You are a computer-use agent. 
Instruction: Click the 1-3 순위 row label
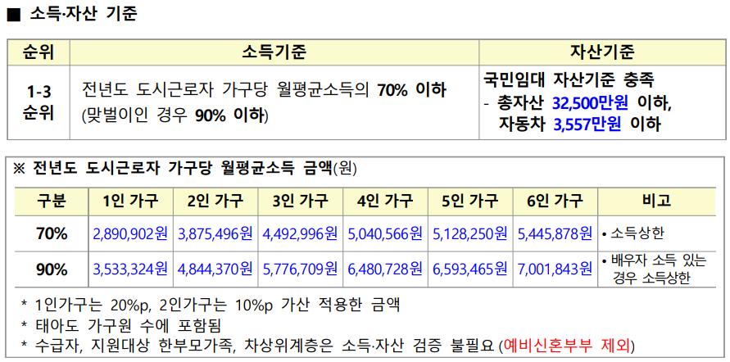(39, 103)
